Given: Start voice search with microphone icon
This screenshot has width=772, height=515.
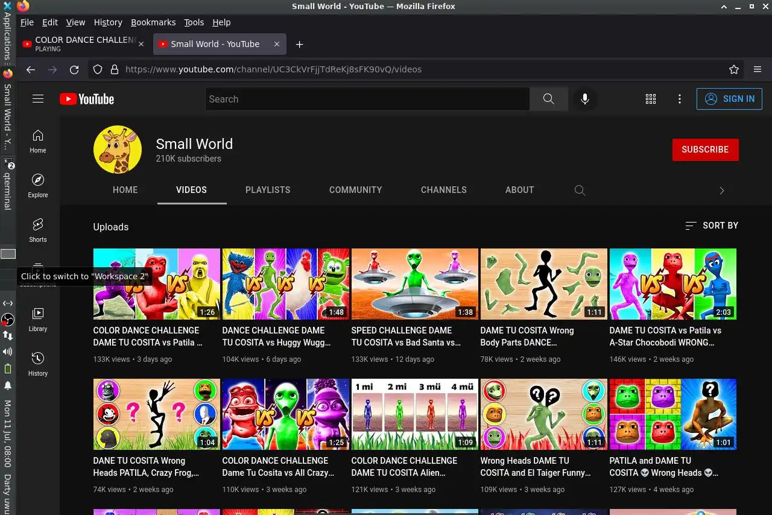Looking at the screenshot, I should point(584,99).
